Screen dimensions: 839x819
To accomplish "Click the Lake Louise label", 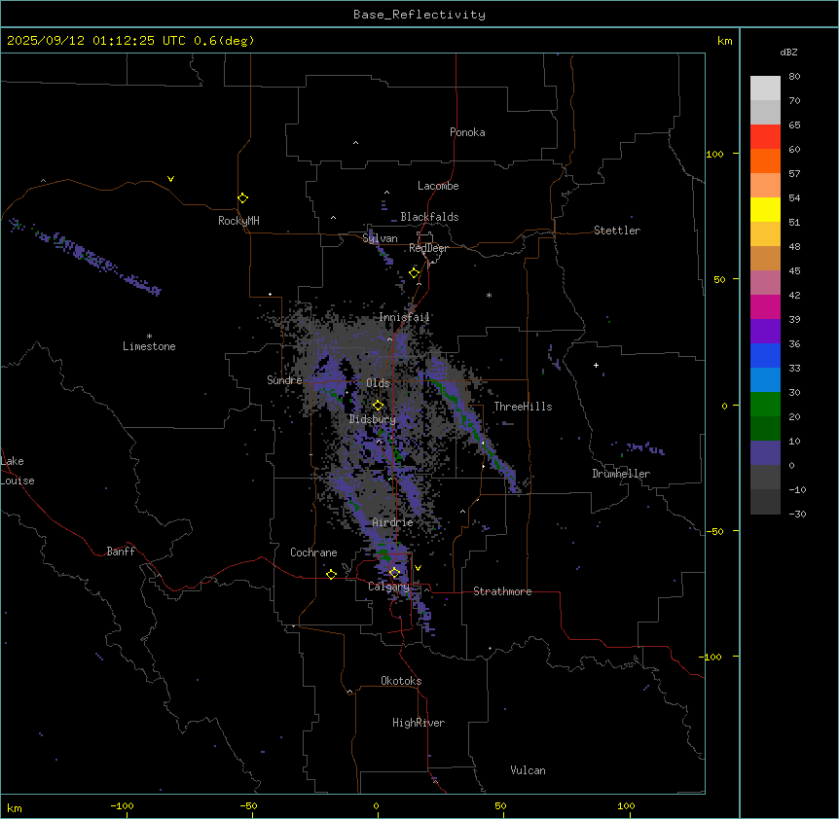I will coord(18,471).
